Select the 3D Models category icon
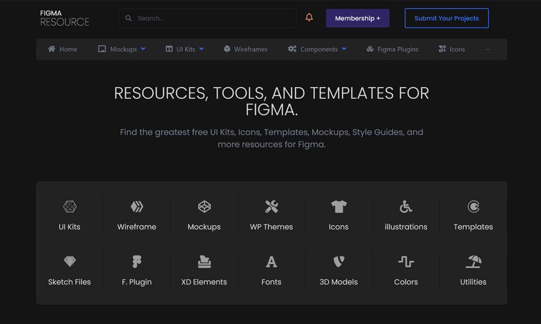 pyautogui.click(x=339, y=262)
